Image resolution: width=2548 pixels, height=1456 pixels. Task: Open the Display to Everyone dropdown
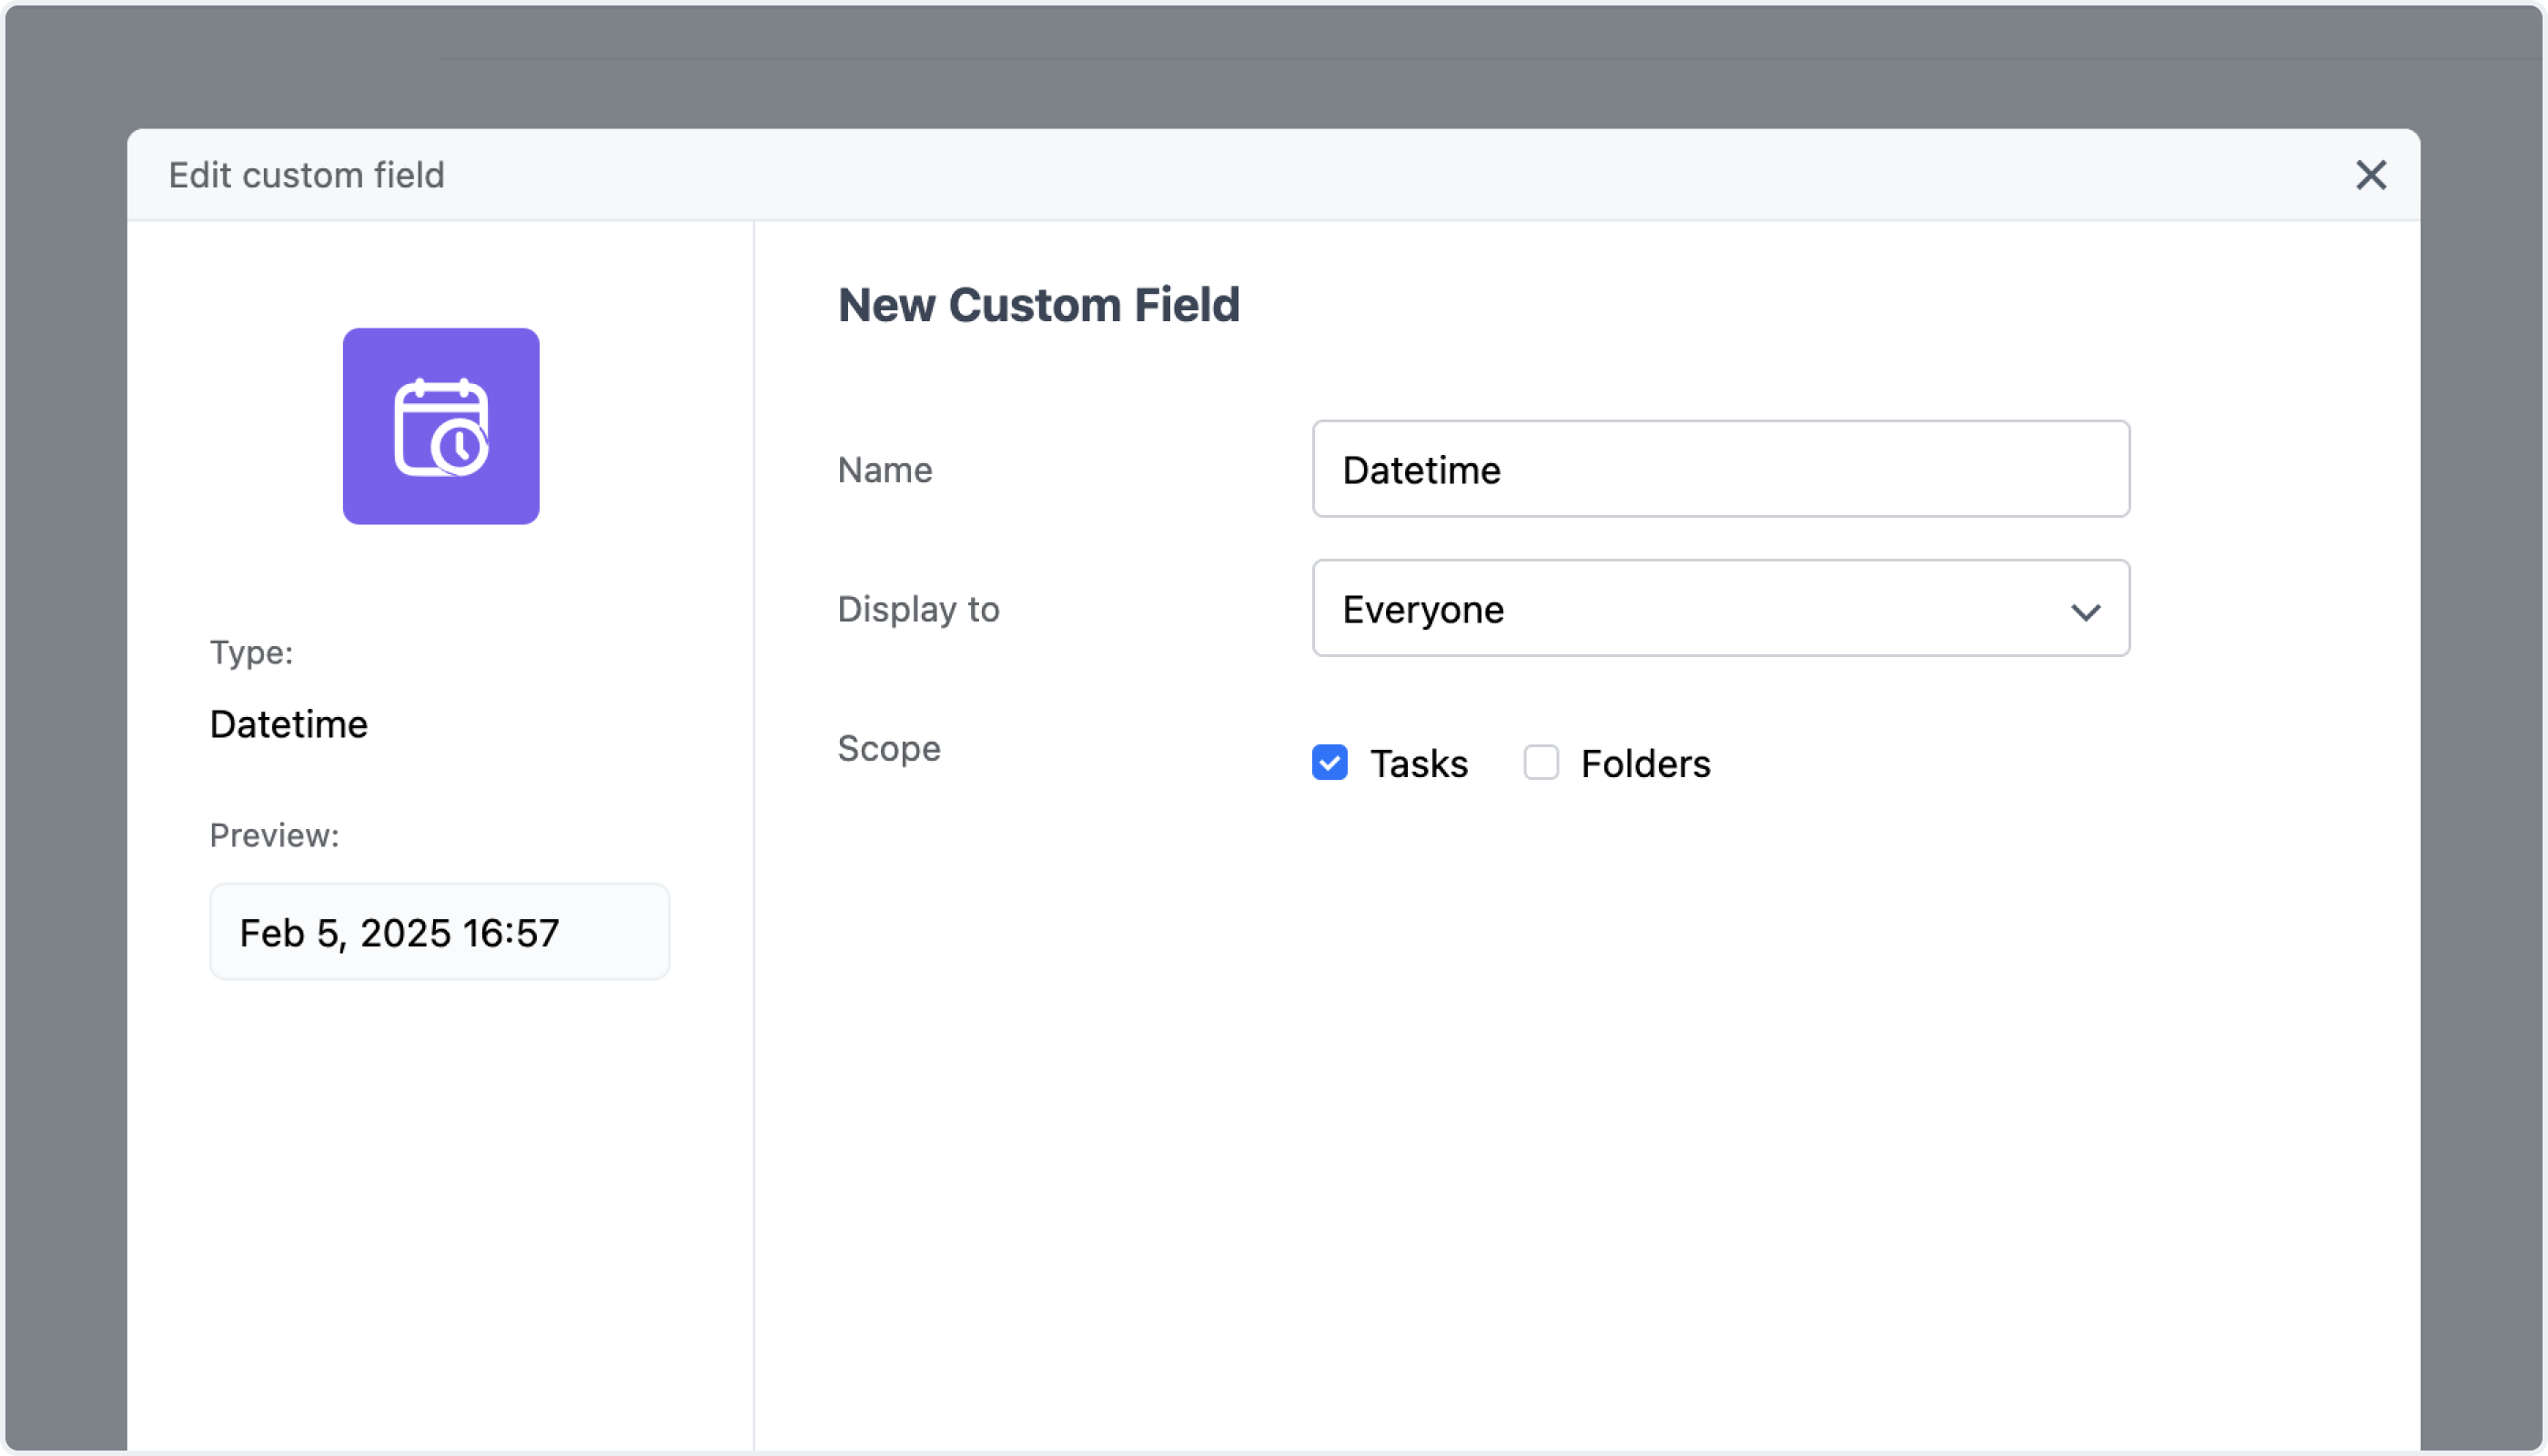[x=1721, y=608]
